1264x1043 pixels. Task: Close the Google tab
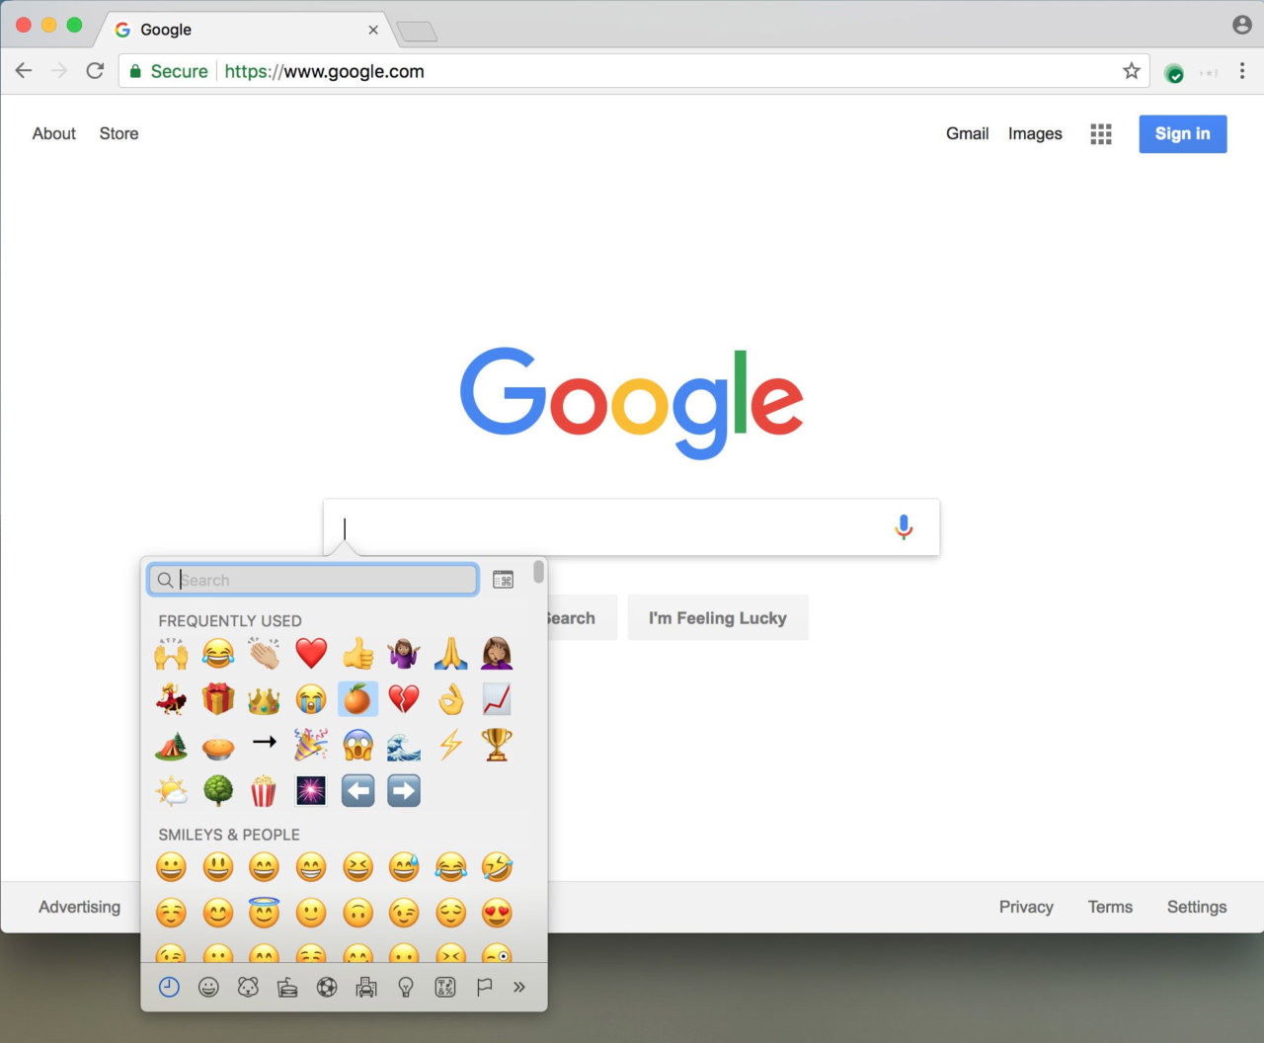[373, 30]
